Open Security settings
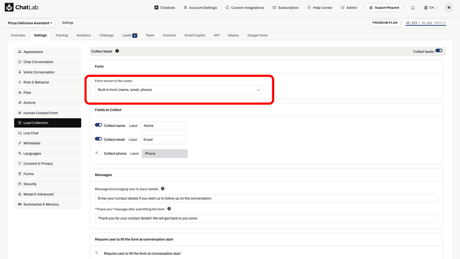The width and height of the screenshot is (460, 259). [x=48, y=184]
